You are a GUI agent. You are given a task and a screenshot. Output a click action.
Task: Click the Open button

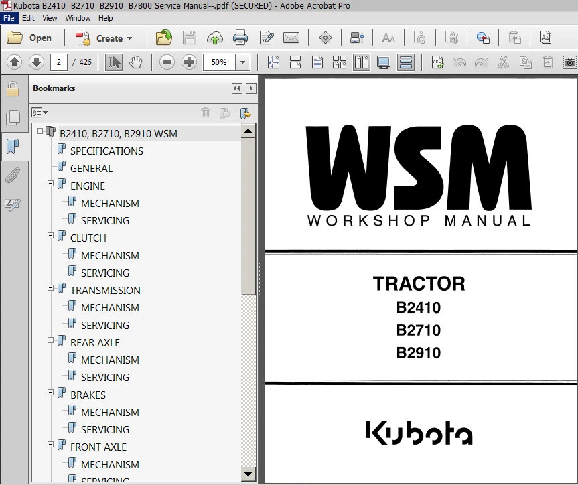[x=31, y=38]
